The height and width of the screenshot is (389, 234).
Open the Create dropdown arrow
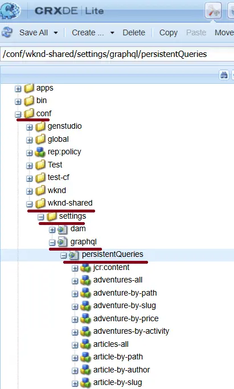112,32
